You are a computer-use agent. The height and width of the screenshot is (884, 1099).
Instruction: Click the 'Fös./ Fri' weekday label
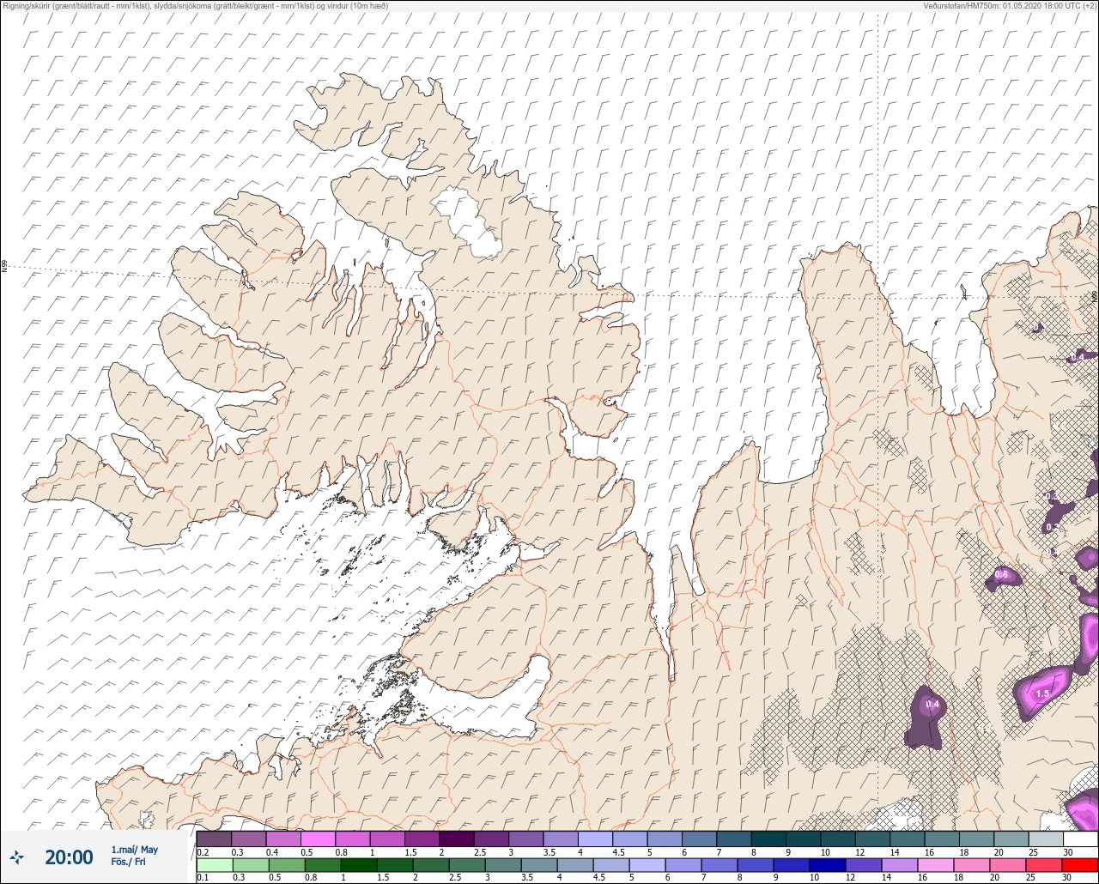(128, 862)
